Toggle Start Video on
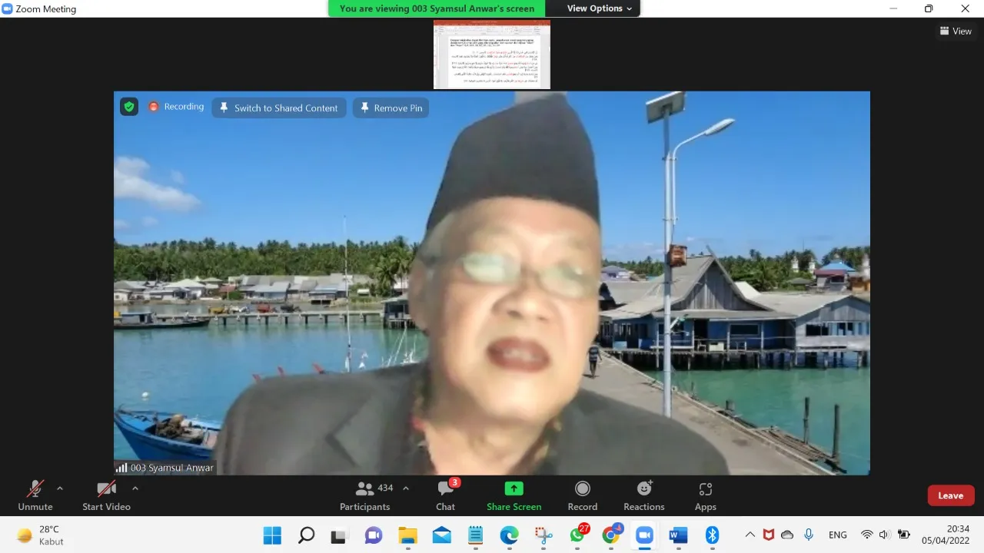The image size is (984, 553). tap(106, 495)
